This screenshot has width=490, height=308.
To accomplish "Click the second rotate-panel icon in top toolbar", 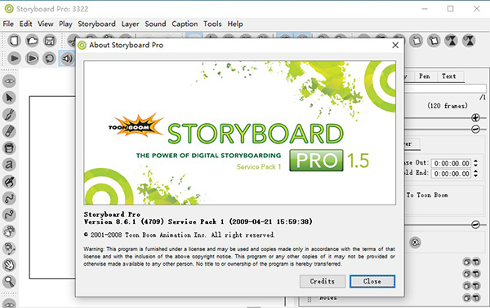I will click(434, 41).
